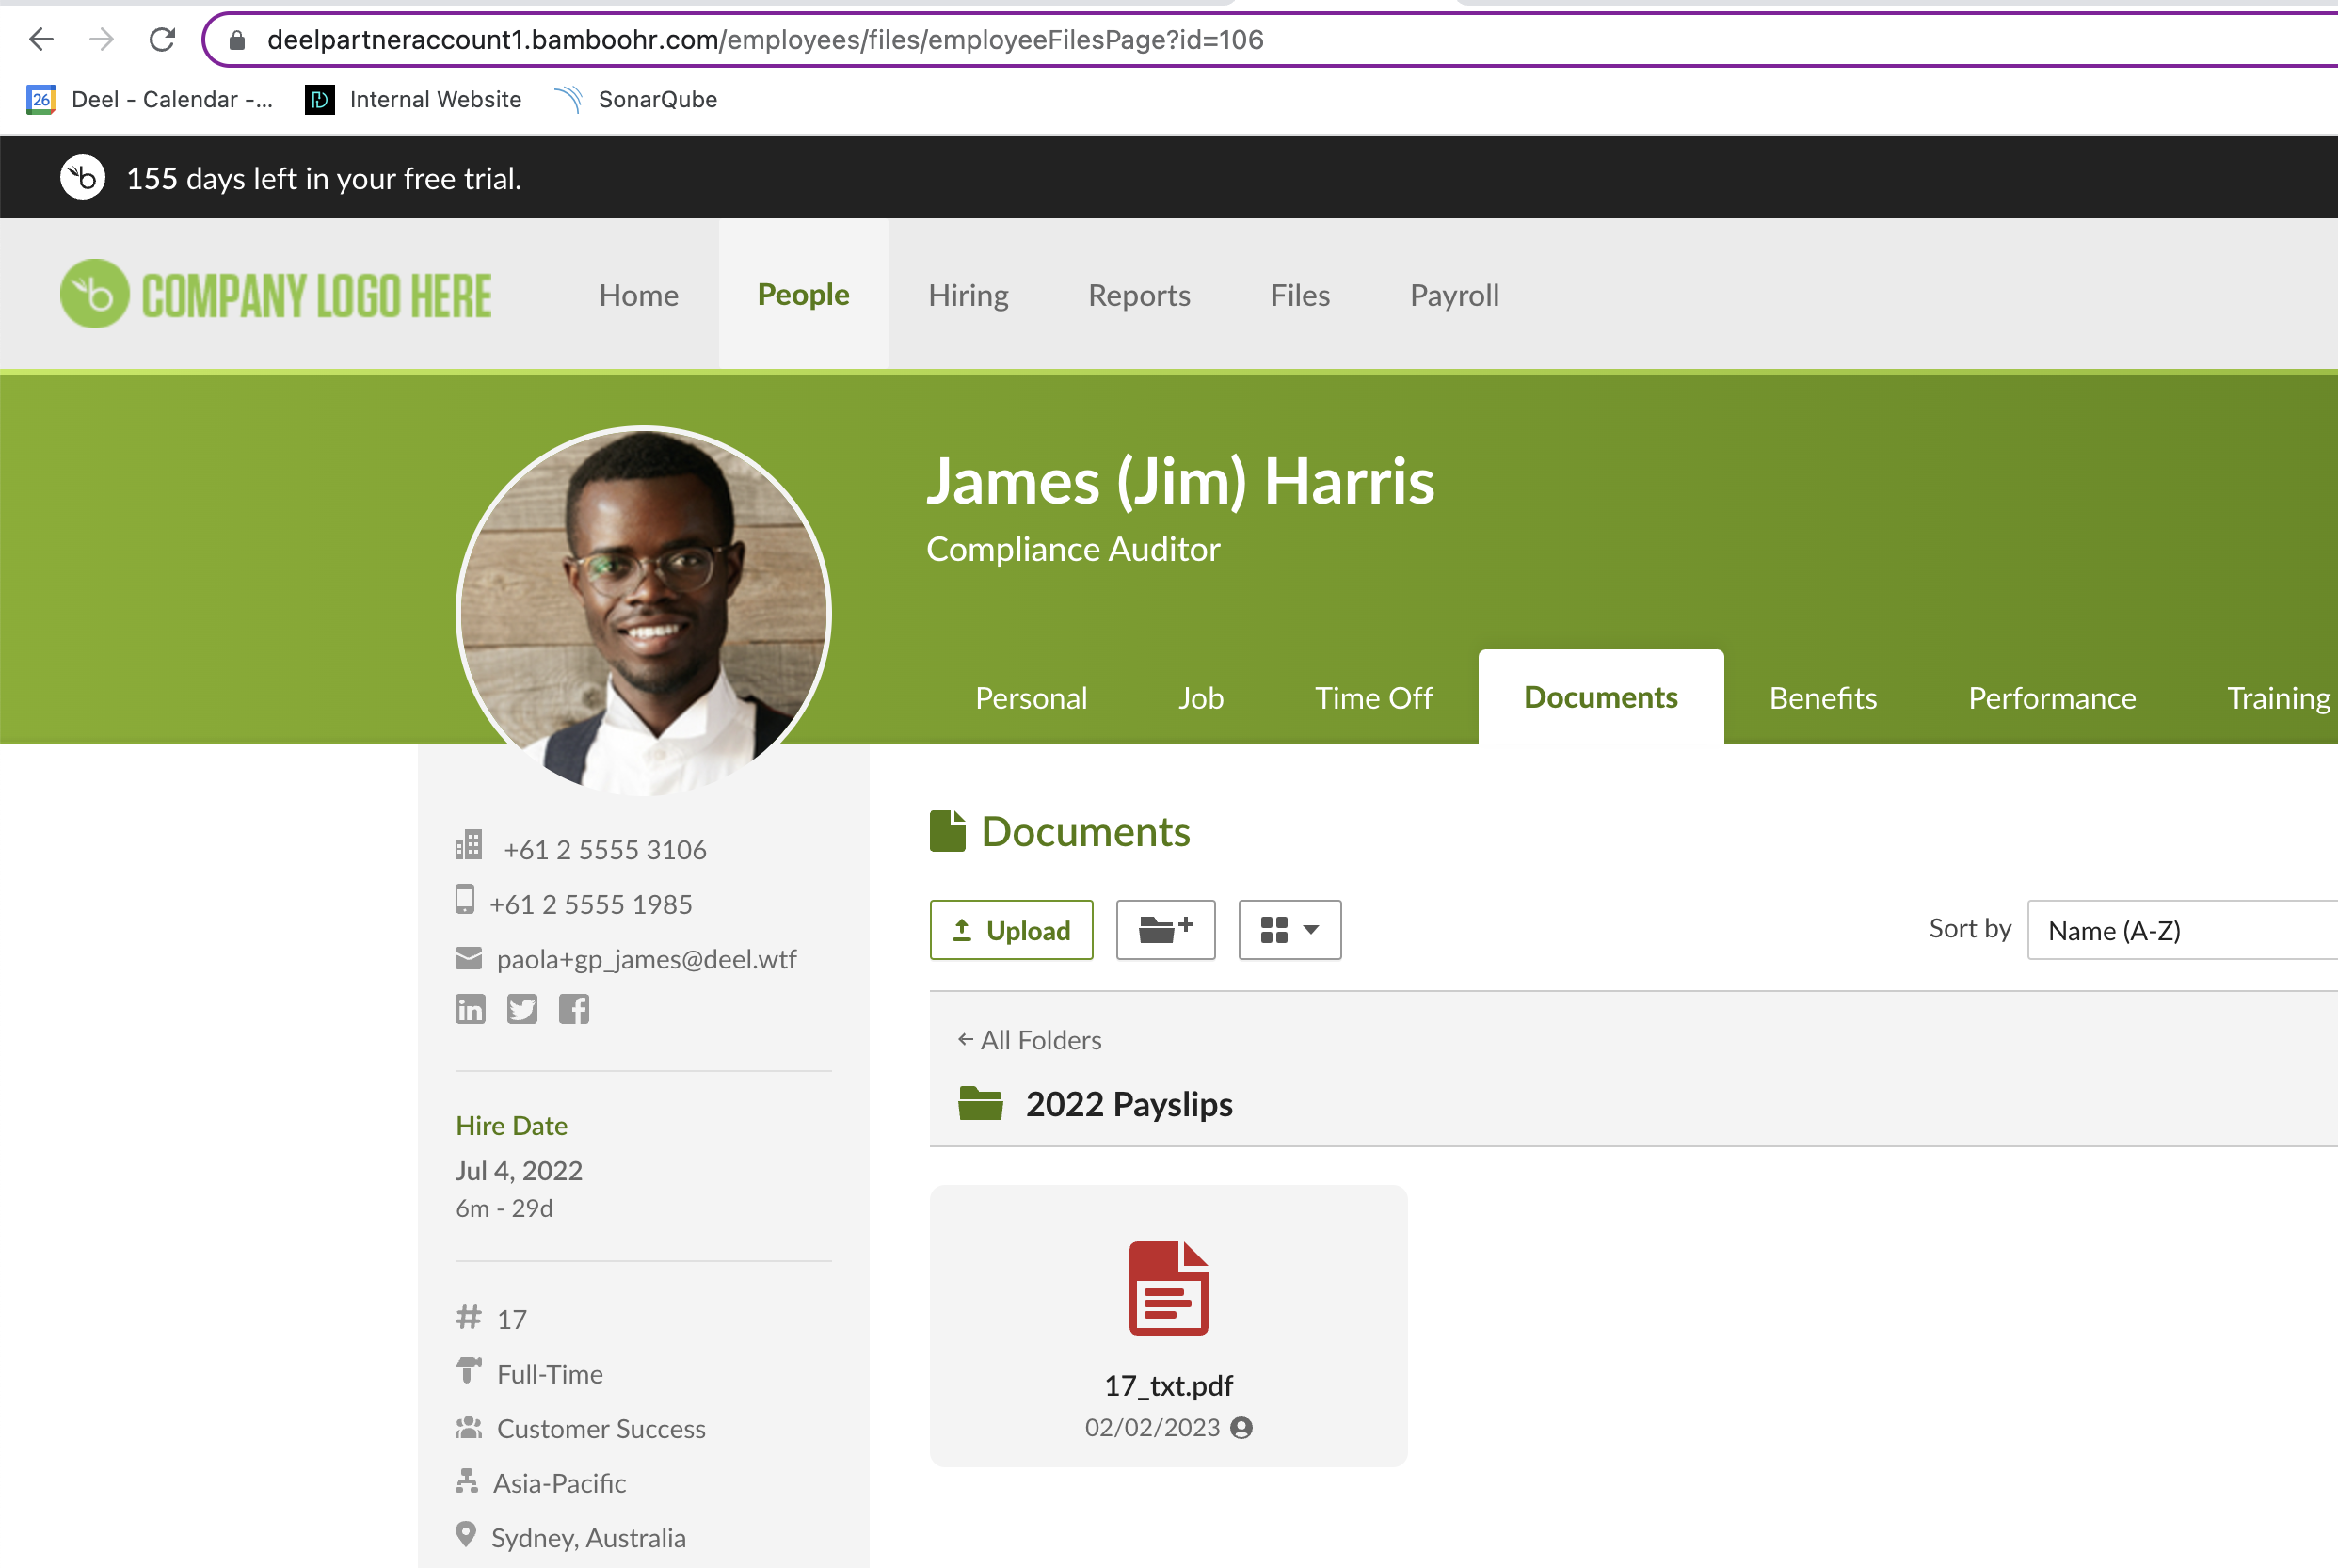Click the Company Logo Here image
Screen dimensions: 2338x1568
(x=276, y=294)
